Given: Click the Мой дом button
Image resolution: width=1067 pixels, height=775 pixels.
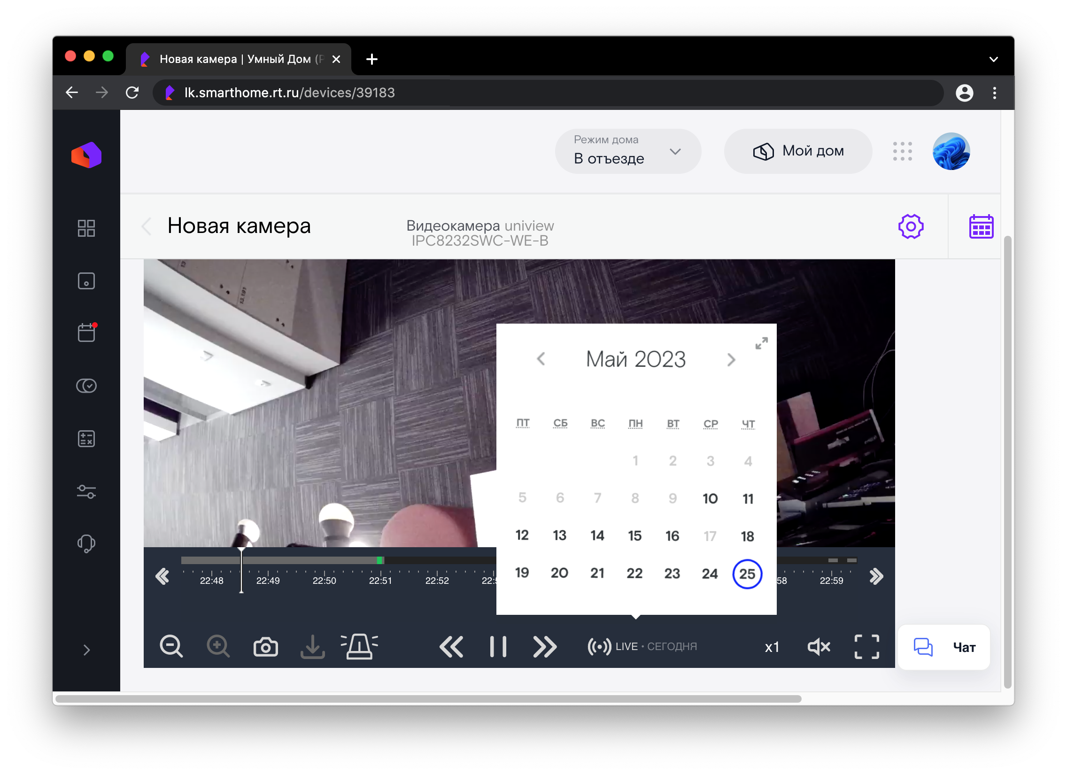Looking at the screenshot, I should point(798,152).
